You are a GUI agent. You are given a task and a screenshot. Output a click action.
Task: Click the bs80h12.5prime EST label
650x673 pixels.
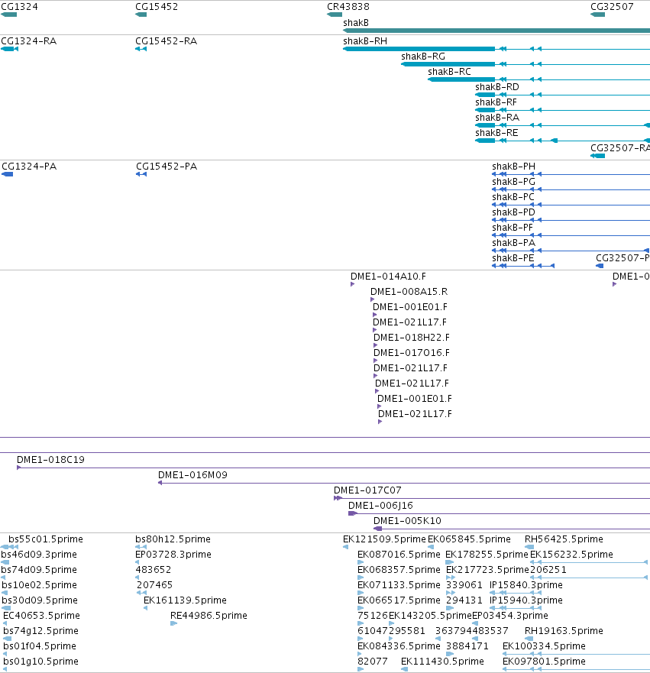[173, 539]
